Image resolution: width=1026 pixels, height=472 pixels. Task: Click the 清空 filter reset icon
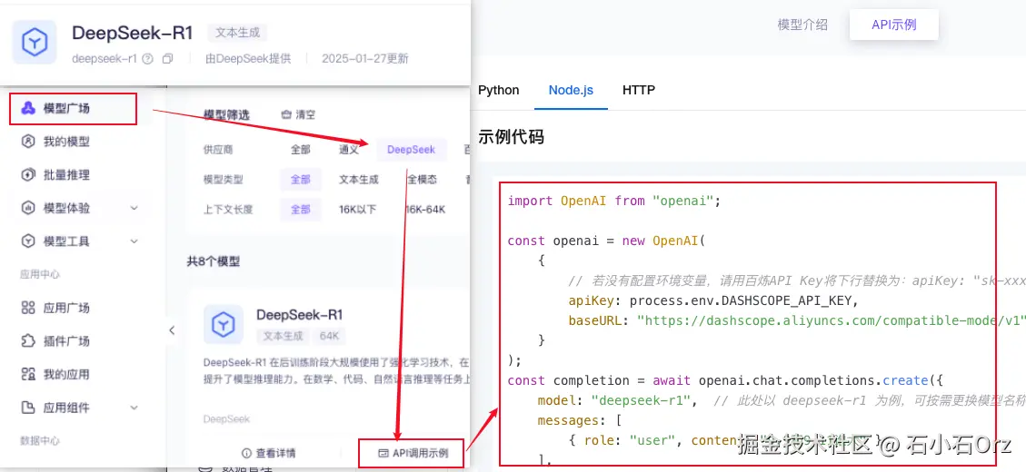pos(286,114)
